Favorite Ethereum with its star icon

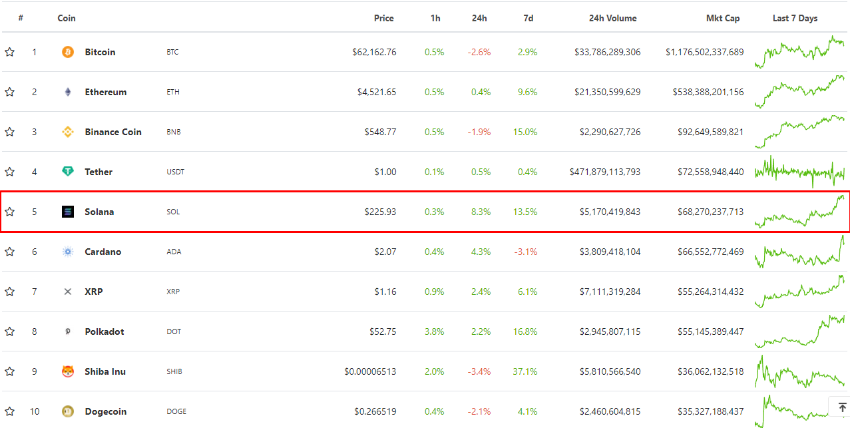coord(9,92)
